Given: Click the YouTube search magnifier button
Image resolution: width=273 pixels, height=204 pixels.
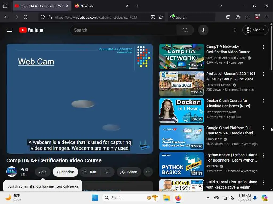Looking at the screenshot, I should pos(185,30).
